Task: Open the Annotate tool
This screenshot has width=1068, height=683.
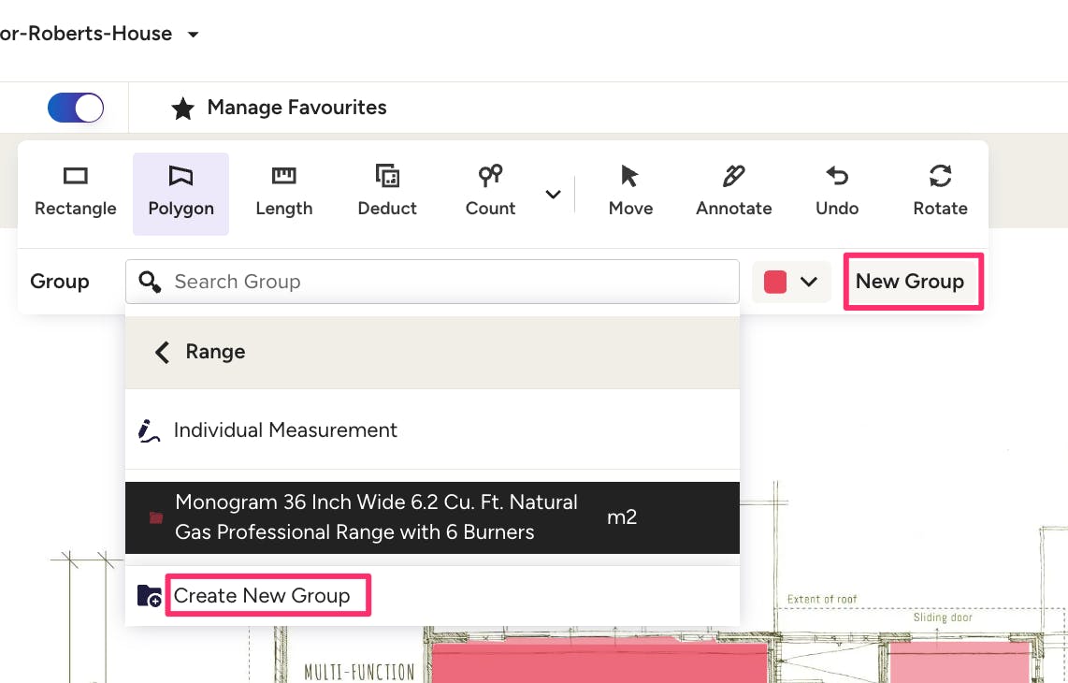Action: click(x=733, y=193)
